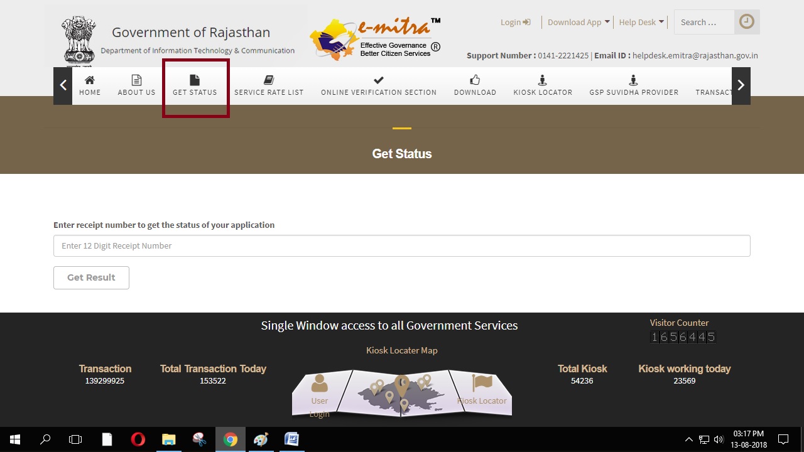Open Kiosk Locator using its pin icon
Image resolution: width=804 pixels, height=452 pixels.
[x=542, y=80]
